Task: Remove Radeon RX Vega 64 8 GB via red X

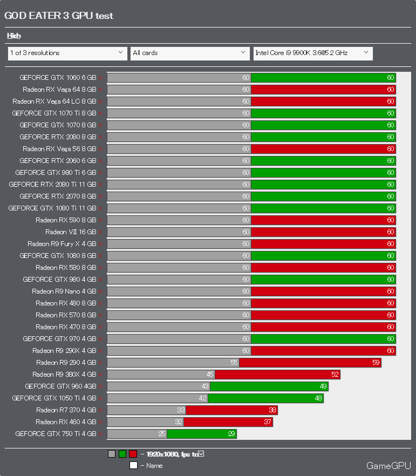Action: 100,90
